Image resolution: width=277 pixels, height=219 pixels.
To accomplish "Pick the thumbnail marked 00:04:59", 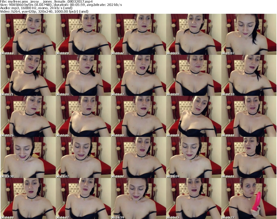I will point(138,199).
